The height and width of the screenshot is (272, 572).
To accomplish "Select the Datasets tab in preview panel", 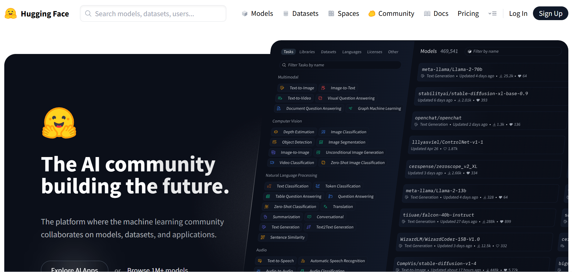I will tap(328, 52).
